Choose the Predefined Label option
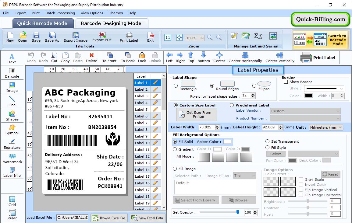Screen dimensions: 352x223 [x=232, y=105]
